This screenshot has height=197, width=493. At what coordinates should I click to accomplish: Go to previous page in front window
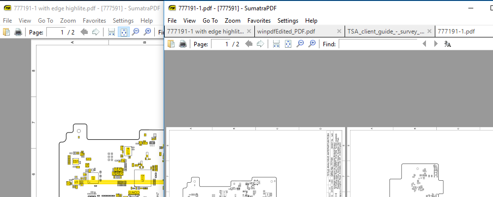[248, 44]
